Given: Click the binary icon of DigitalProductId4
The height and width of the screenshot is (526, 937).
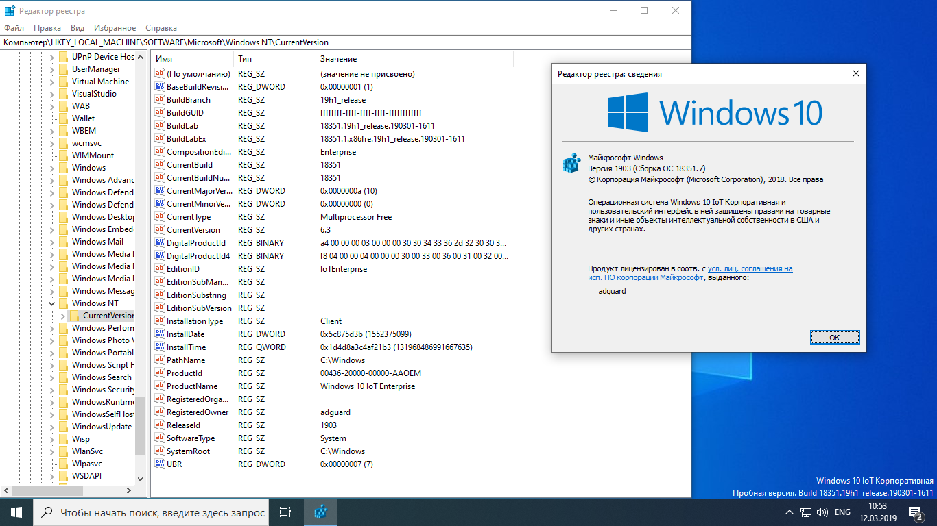Looking at the screenshot, I should 160,256.
